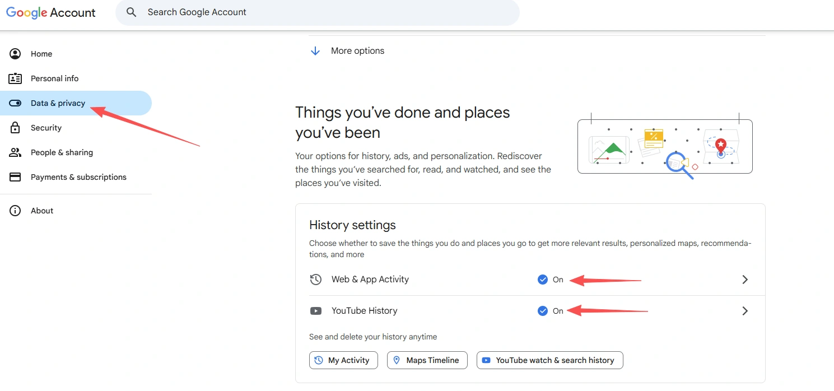Open YouTube watch & search history
834x391 pixels.
pyautogui.click(x=549, y=360)
